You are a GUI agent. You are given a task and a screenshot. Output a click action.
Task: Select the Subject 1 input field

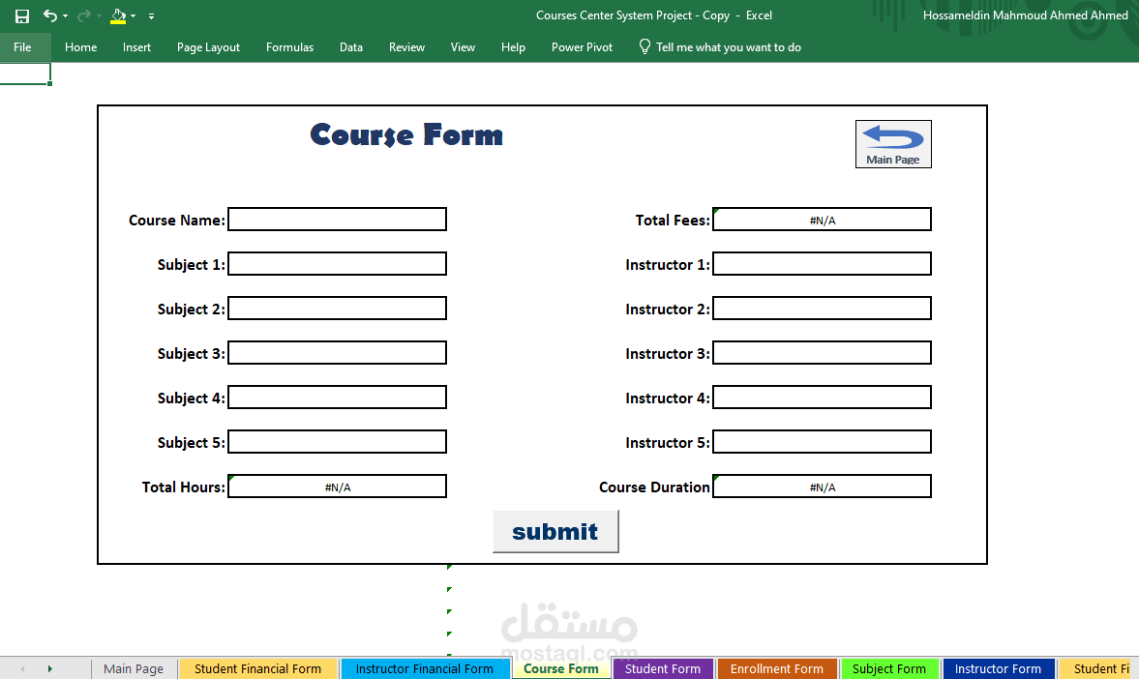pos(337,264)
